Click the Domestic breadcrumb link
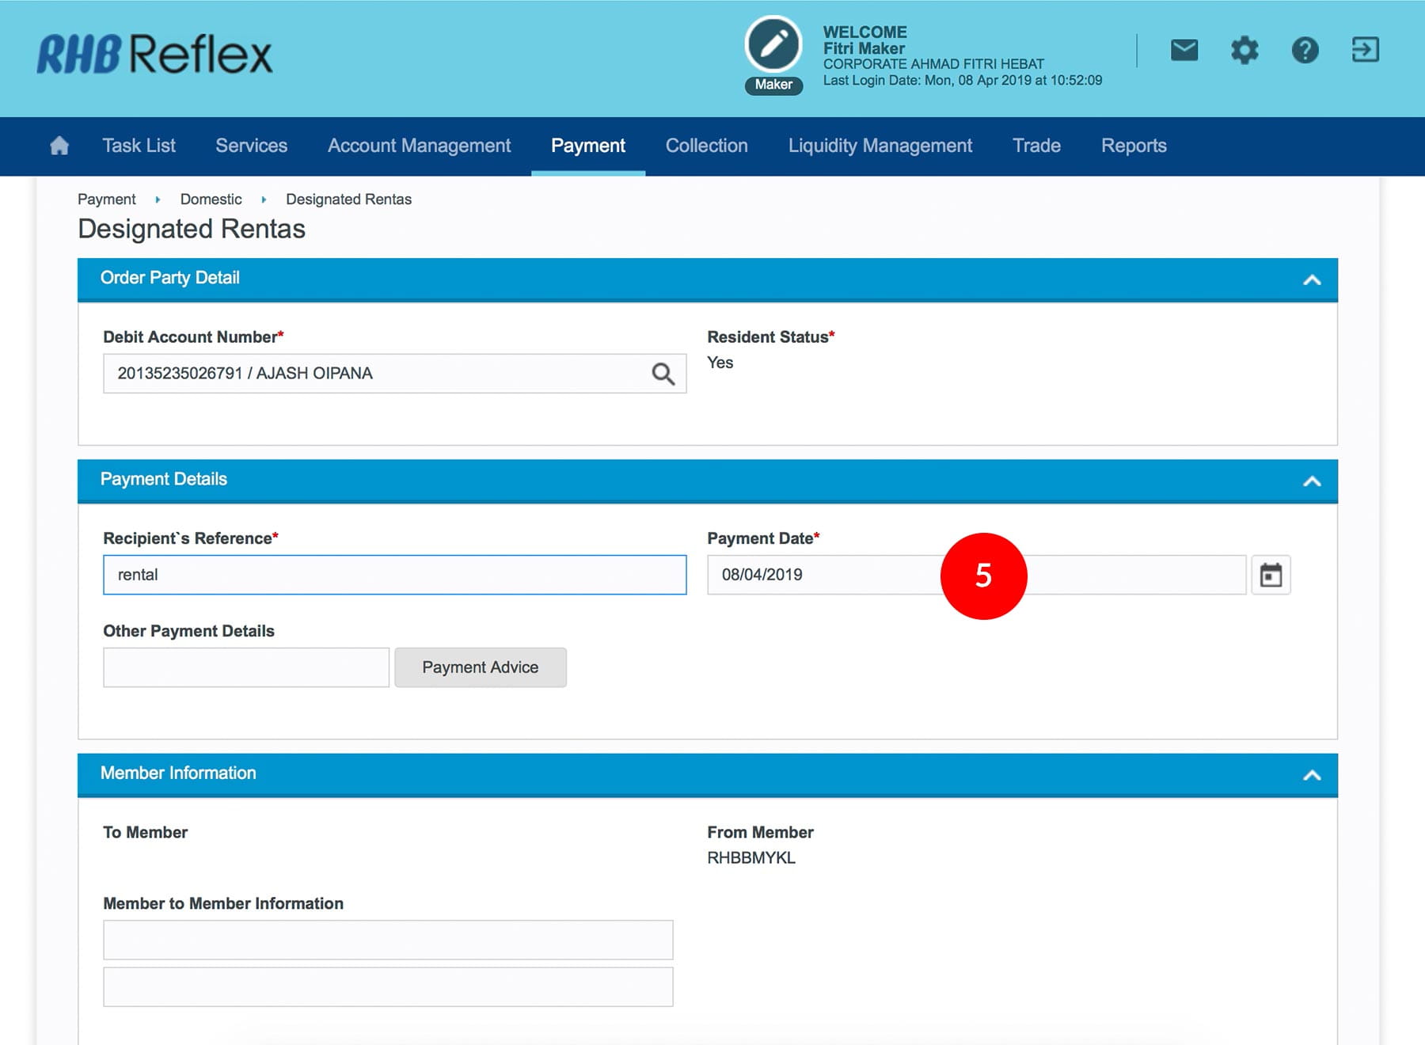The image size is (1425, 1045). click(x=211, y=199)
